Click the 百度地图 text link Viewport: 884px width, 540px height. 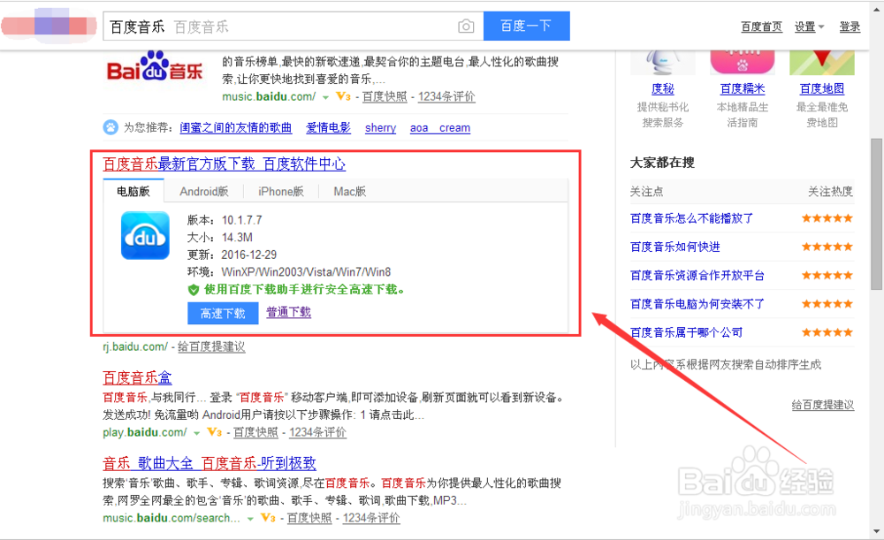pos(822,88)
